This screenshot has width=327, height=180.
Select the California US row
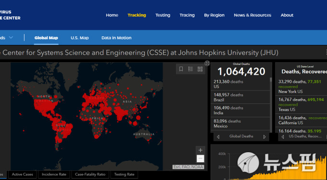301,120
